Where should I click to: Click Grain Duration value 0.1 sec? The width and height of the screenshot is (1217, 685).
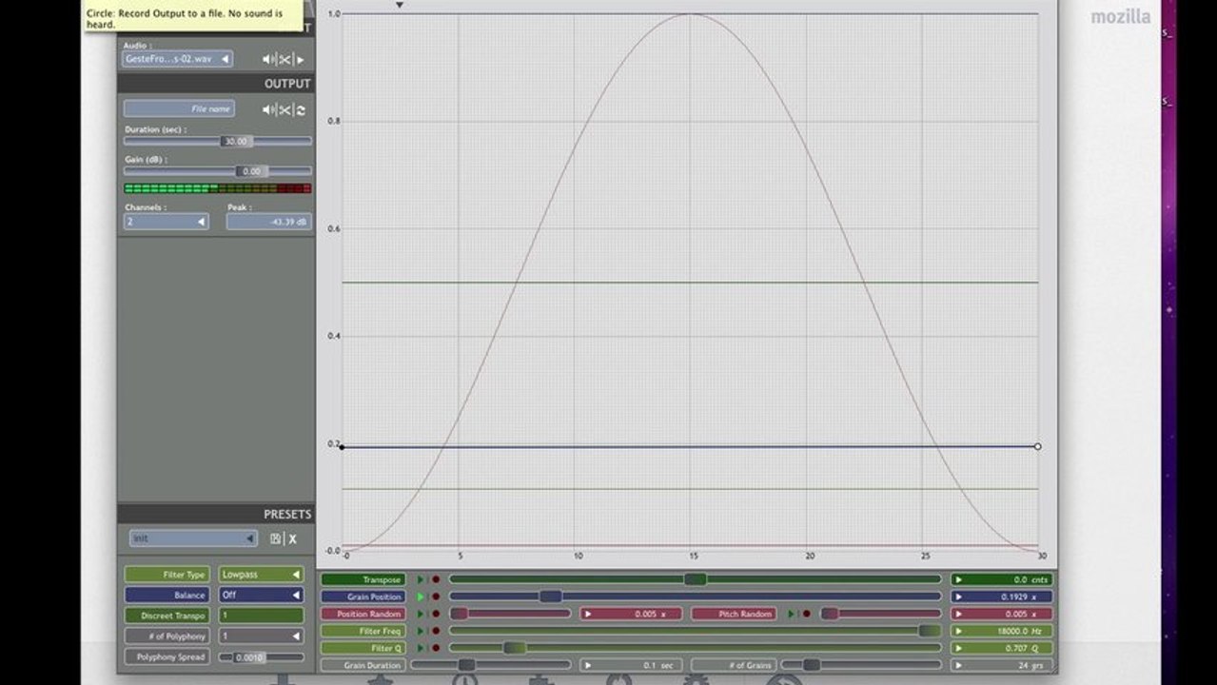(631, 665)
